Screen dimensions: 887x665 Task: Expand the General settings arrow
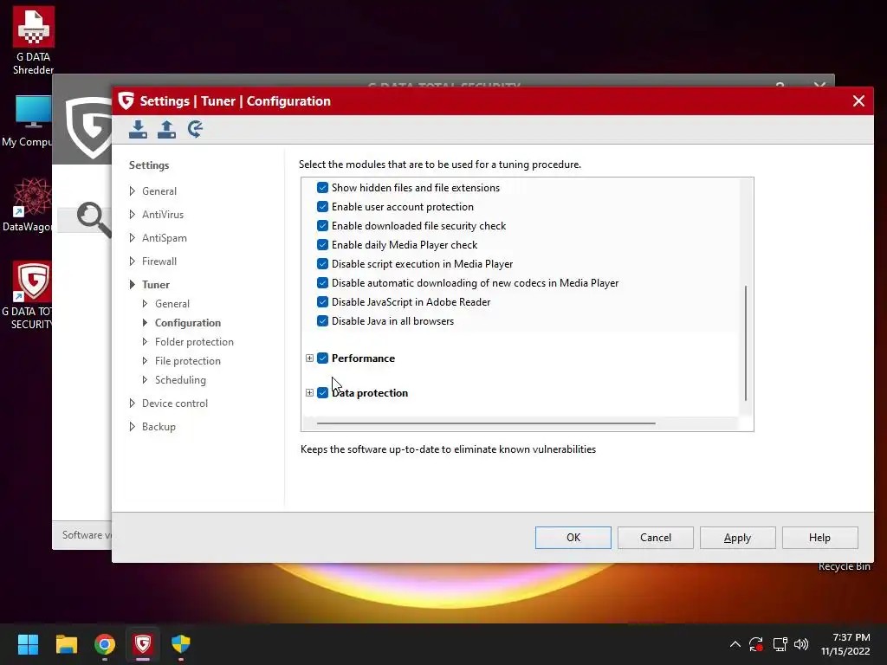pos(132,191)
